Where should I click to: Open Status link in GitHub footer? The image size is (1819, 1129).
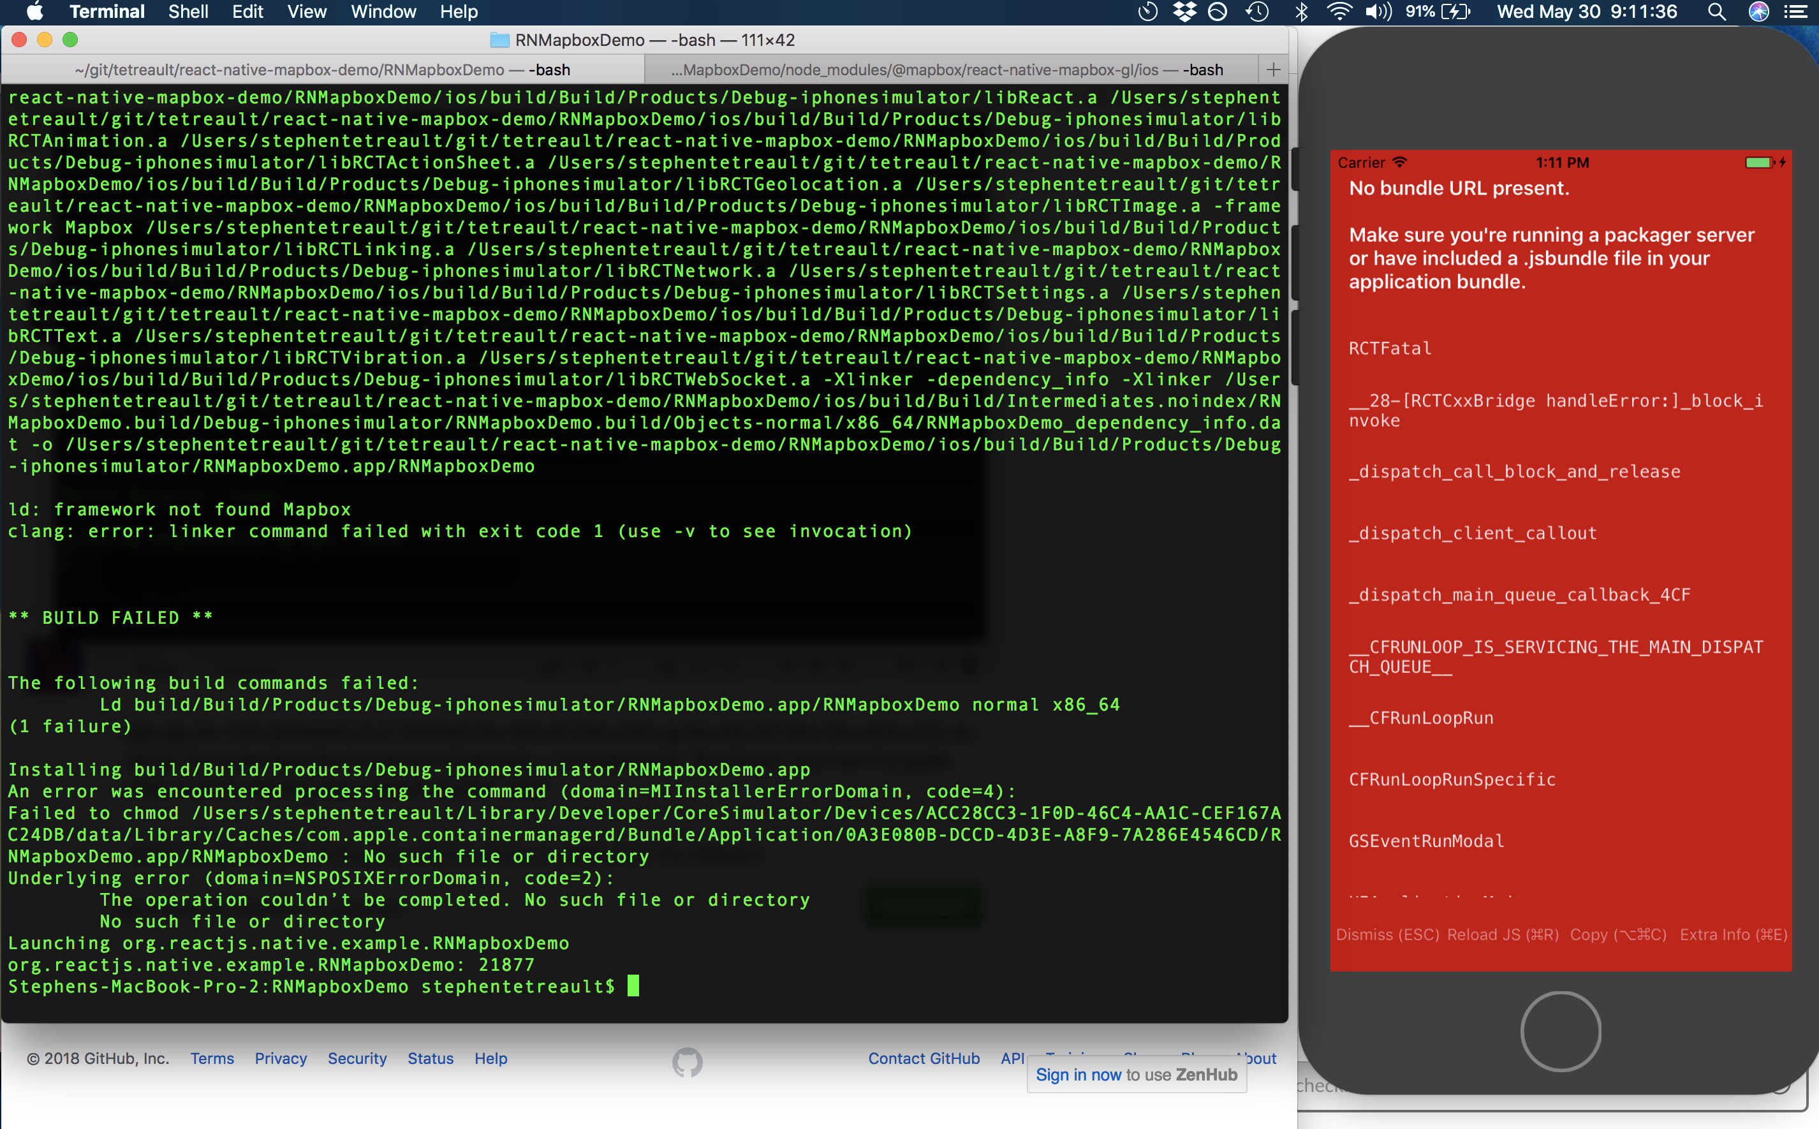pyautogui.click(x=431, y=1058)
